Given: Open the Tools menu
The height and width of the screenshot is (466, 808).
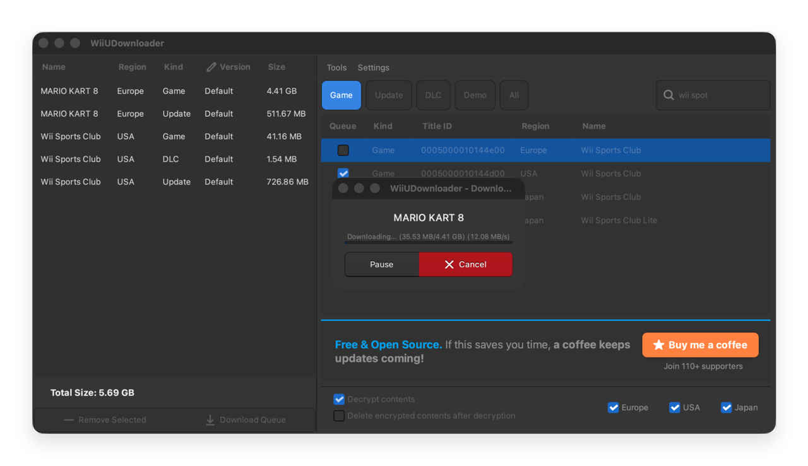Looking at the screenshot, I should coord(336,67).
